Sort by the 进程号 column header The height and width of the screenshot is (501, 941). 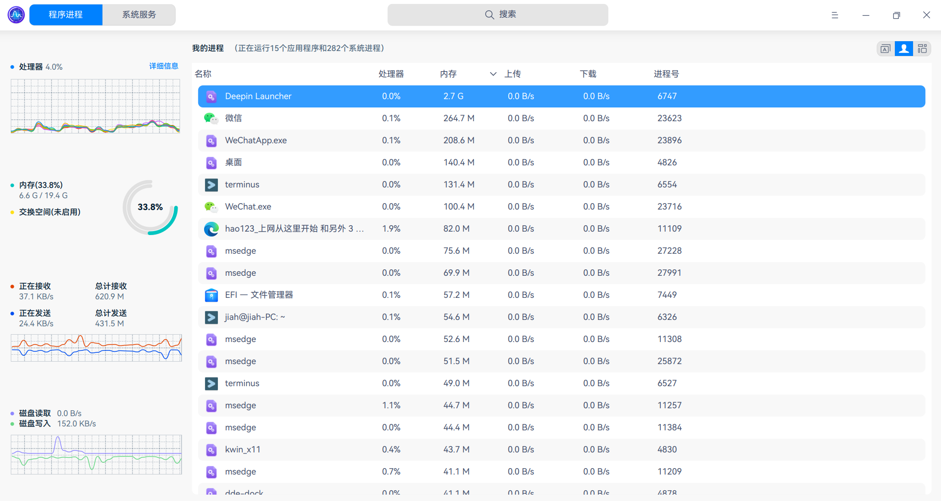click(x=666, y=74)
